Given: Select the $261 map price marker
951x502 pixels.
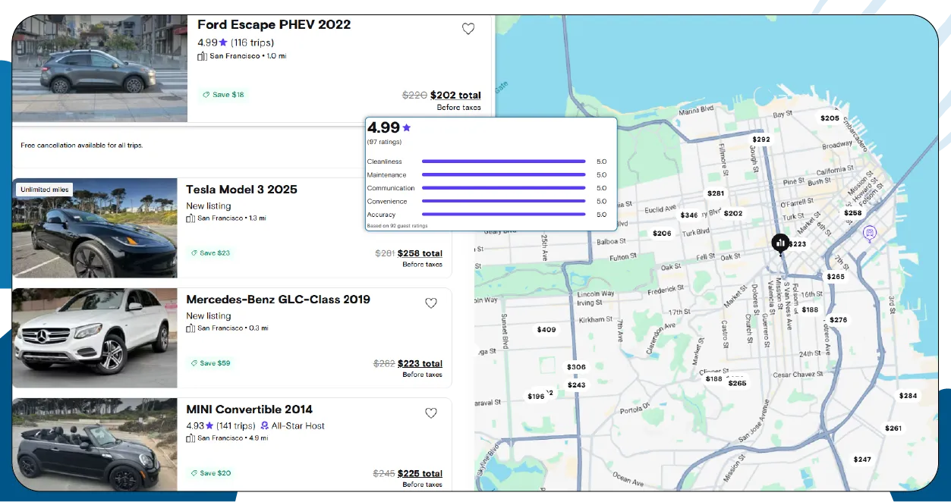Looking at the screenshot, I should pyautogui.click(x=893, y=428).
